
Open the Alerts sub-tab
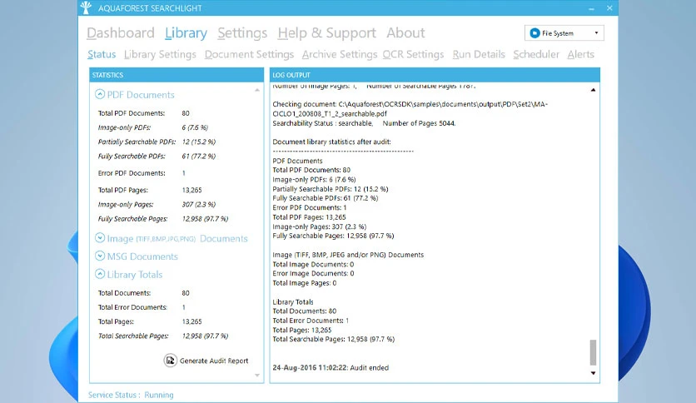point(580,54)
